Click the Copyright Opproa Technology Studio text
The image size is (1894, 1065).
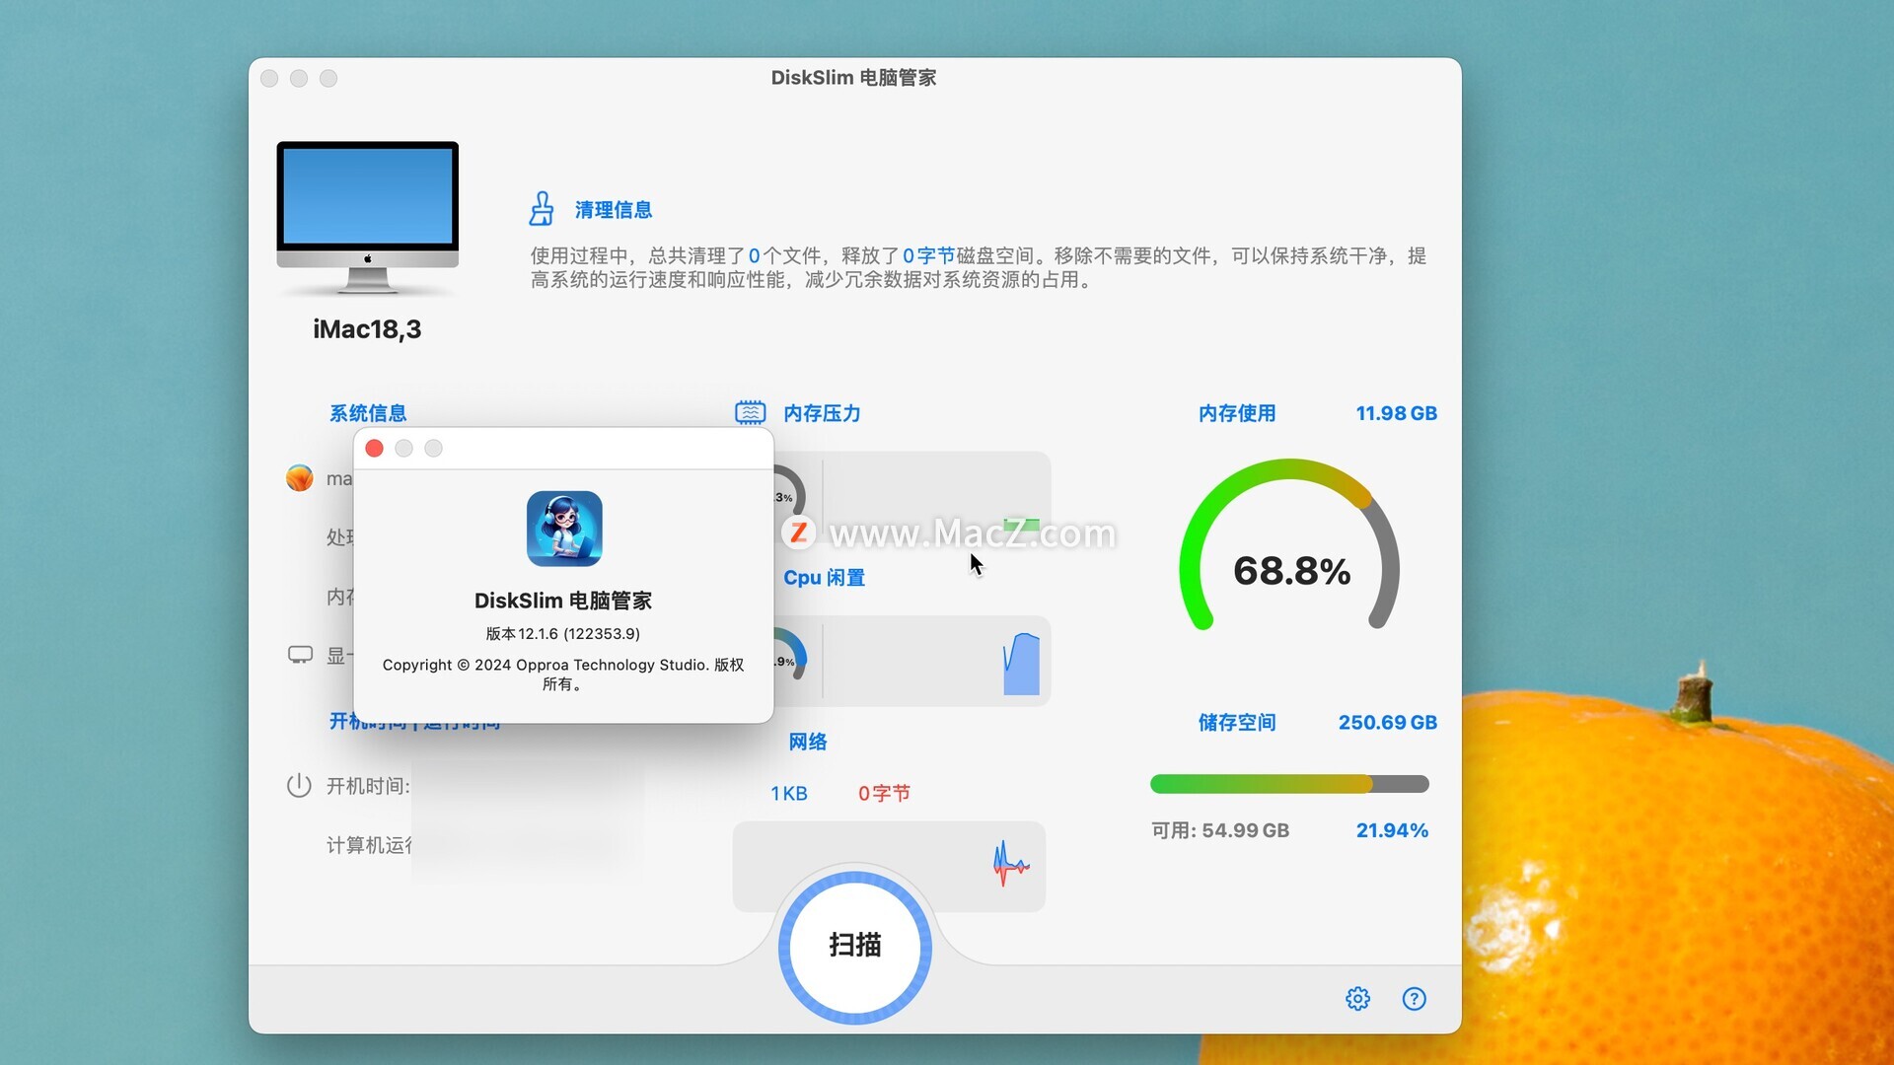pyautogui.click(x=563, y=674)
